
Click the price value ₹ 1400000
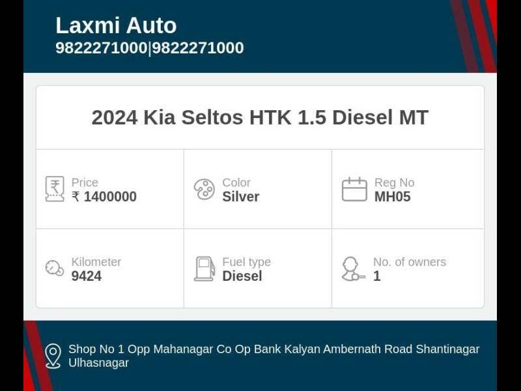point(104,197)
